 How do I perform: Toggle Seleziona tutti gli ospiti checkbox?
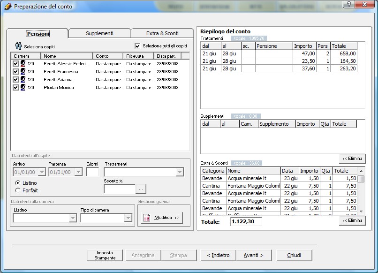coord(137,46)
